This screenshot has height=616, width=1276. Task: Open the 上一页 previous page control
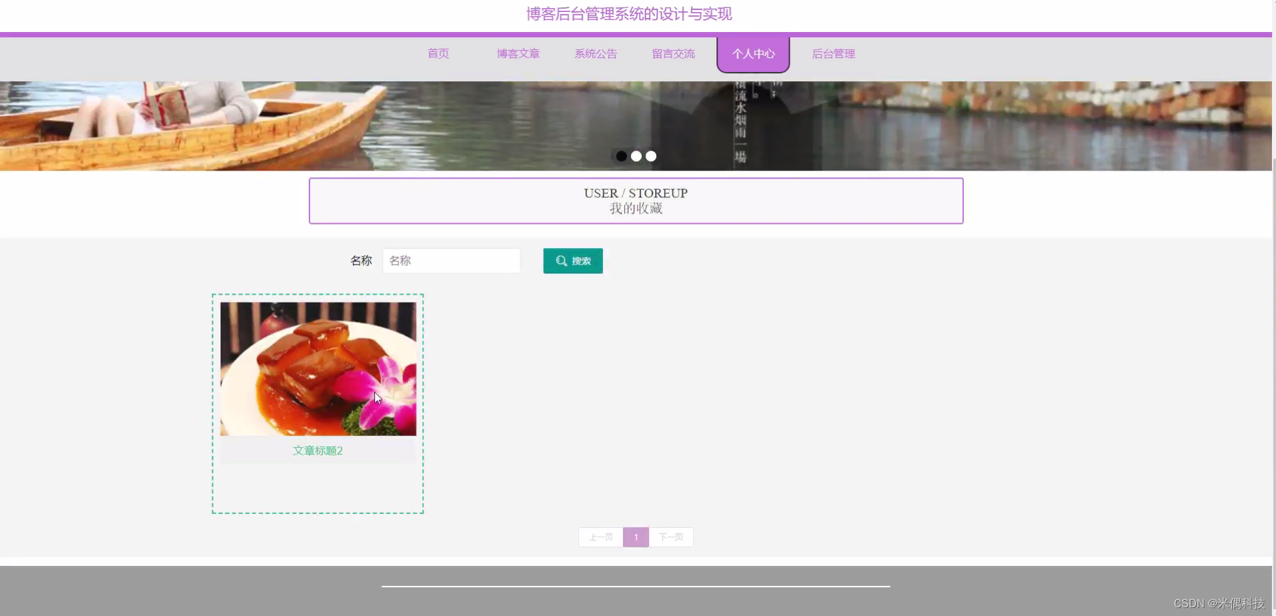pyautogui.click(x=600, y=537)
